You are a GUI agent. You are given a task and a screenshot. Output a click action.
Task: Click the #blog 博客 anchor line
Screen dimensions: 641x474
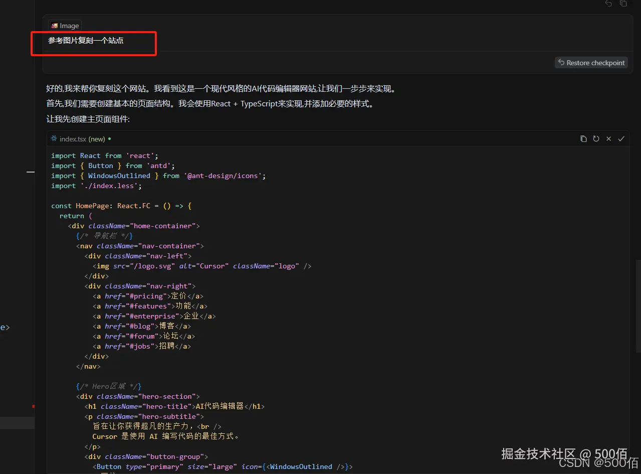pos(142,326)
